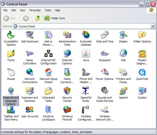This screenshot has height=135, width=157.
Task: Click the Back navigation button
Action: click(x=9, y=18)
